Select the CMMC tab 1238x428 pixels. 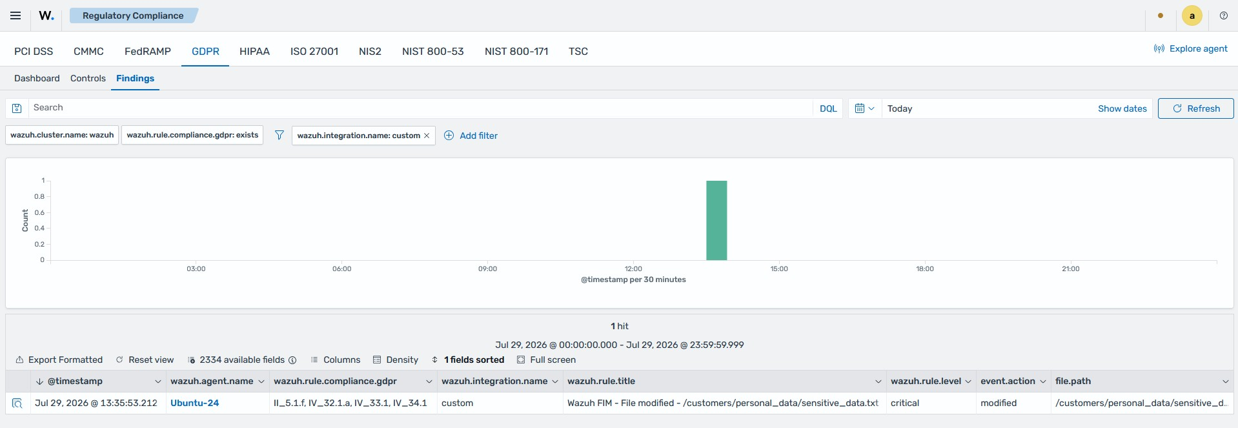(x=88, y=51)
